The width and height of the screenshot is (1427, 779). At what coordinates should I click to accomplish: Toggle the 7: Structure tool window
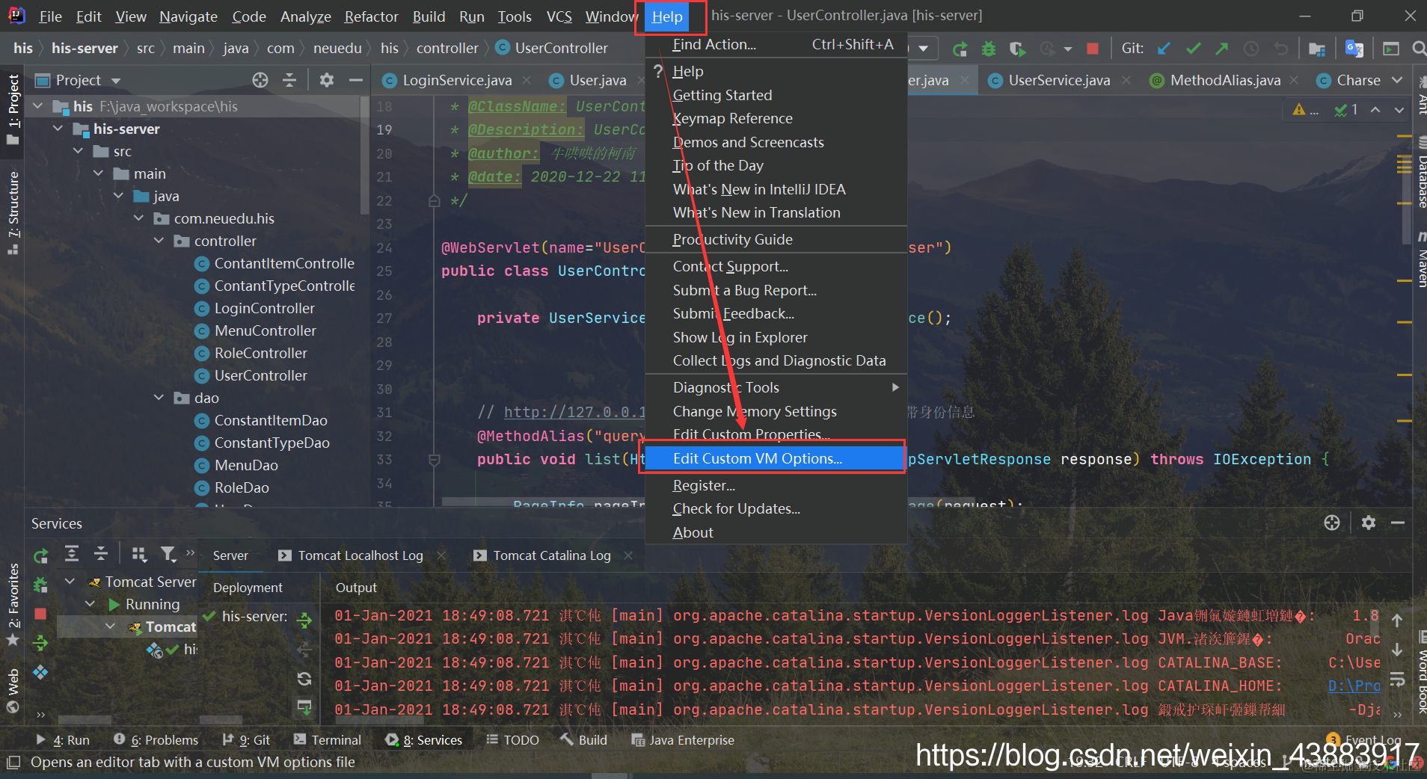click(x=13, y=212)
